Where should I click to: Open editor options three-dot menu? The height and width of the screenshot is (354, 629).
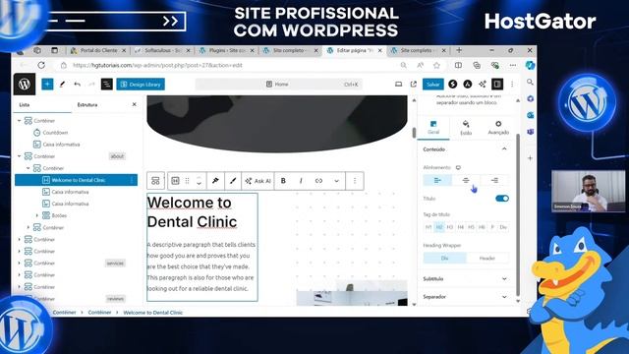pyautogui.click(x=512, y=85)
